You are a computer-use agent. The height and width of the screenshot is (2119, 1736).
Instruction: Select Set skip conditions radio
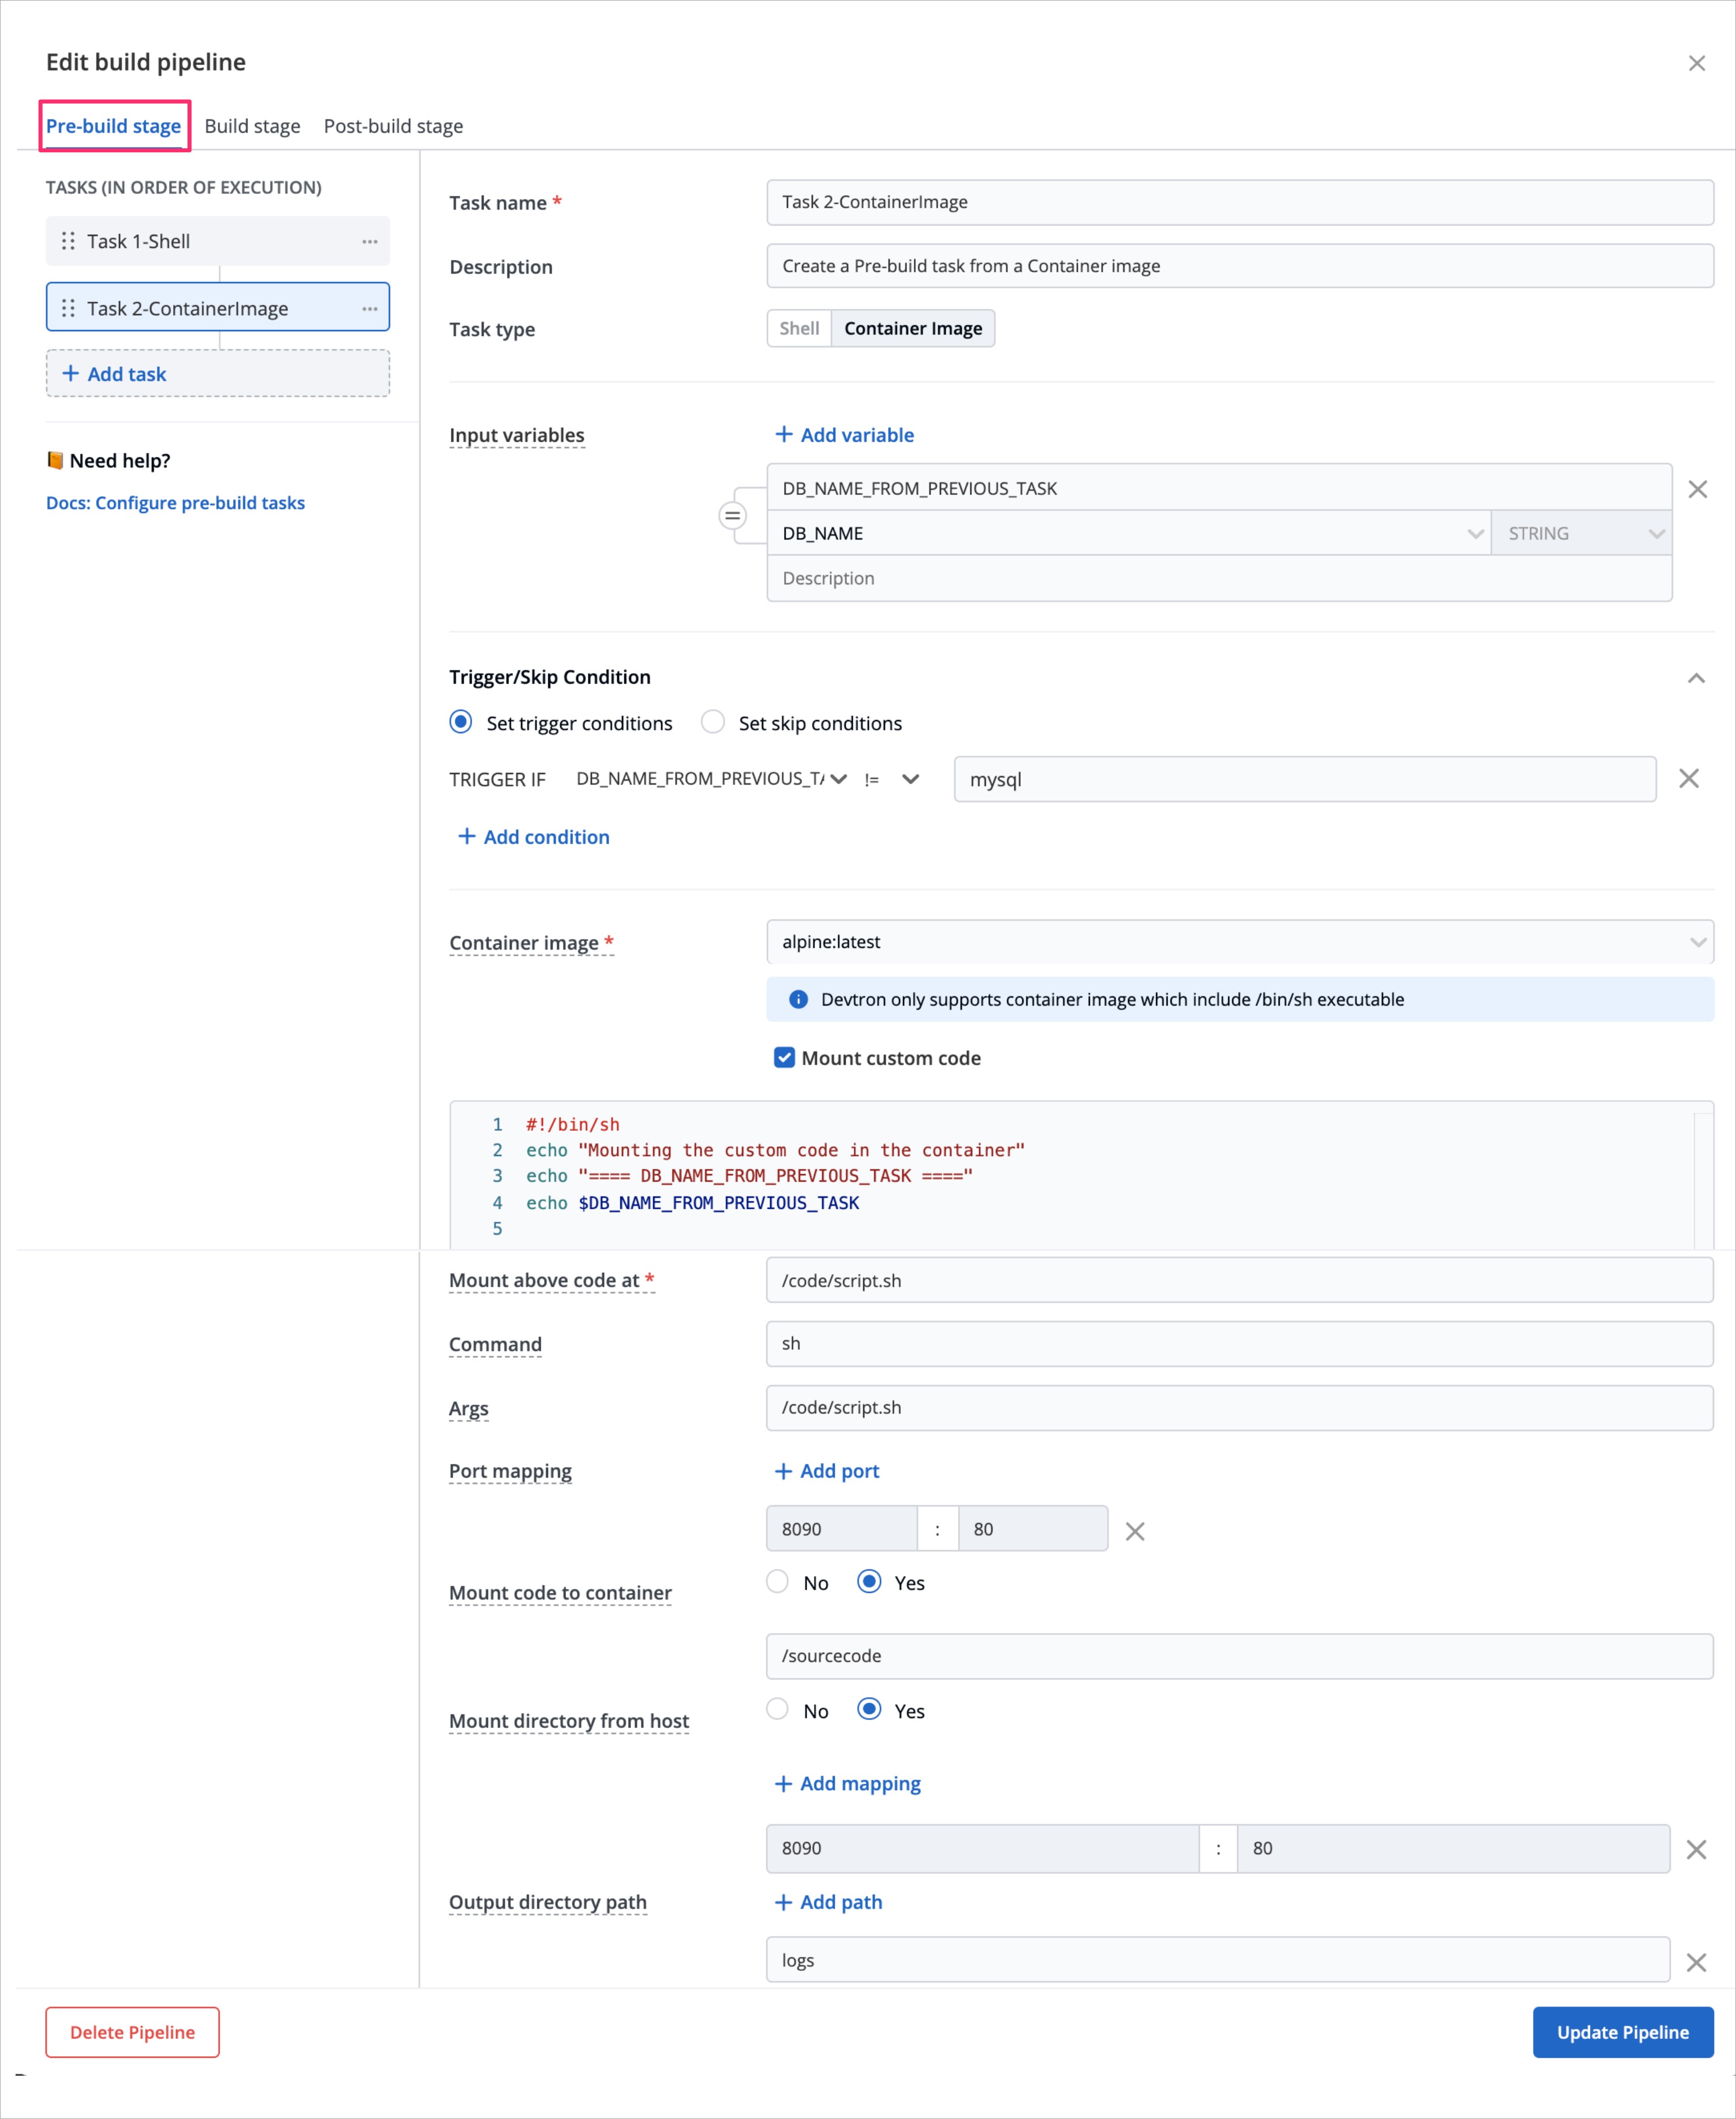(713, 722)
